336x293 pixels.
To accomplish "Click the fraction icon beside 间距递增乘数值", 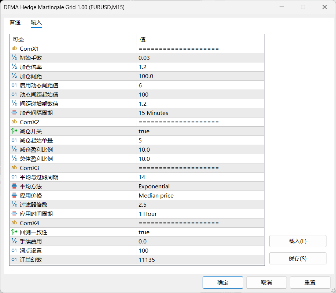I will [x=14, y=104].
